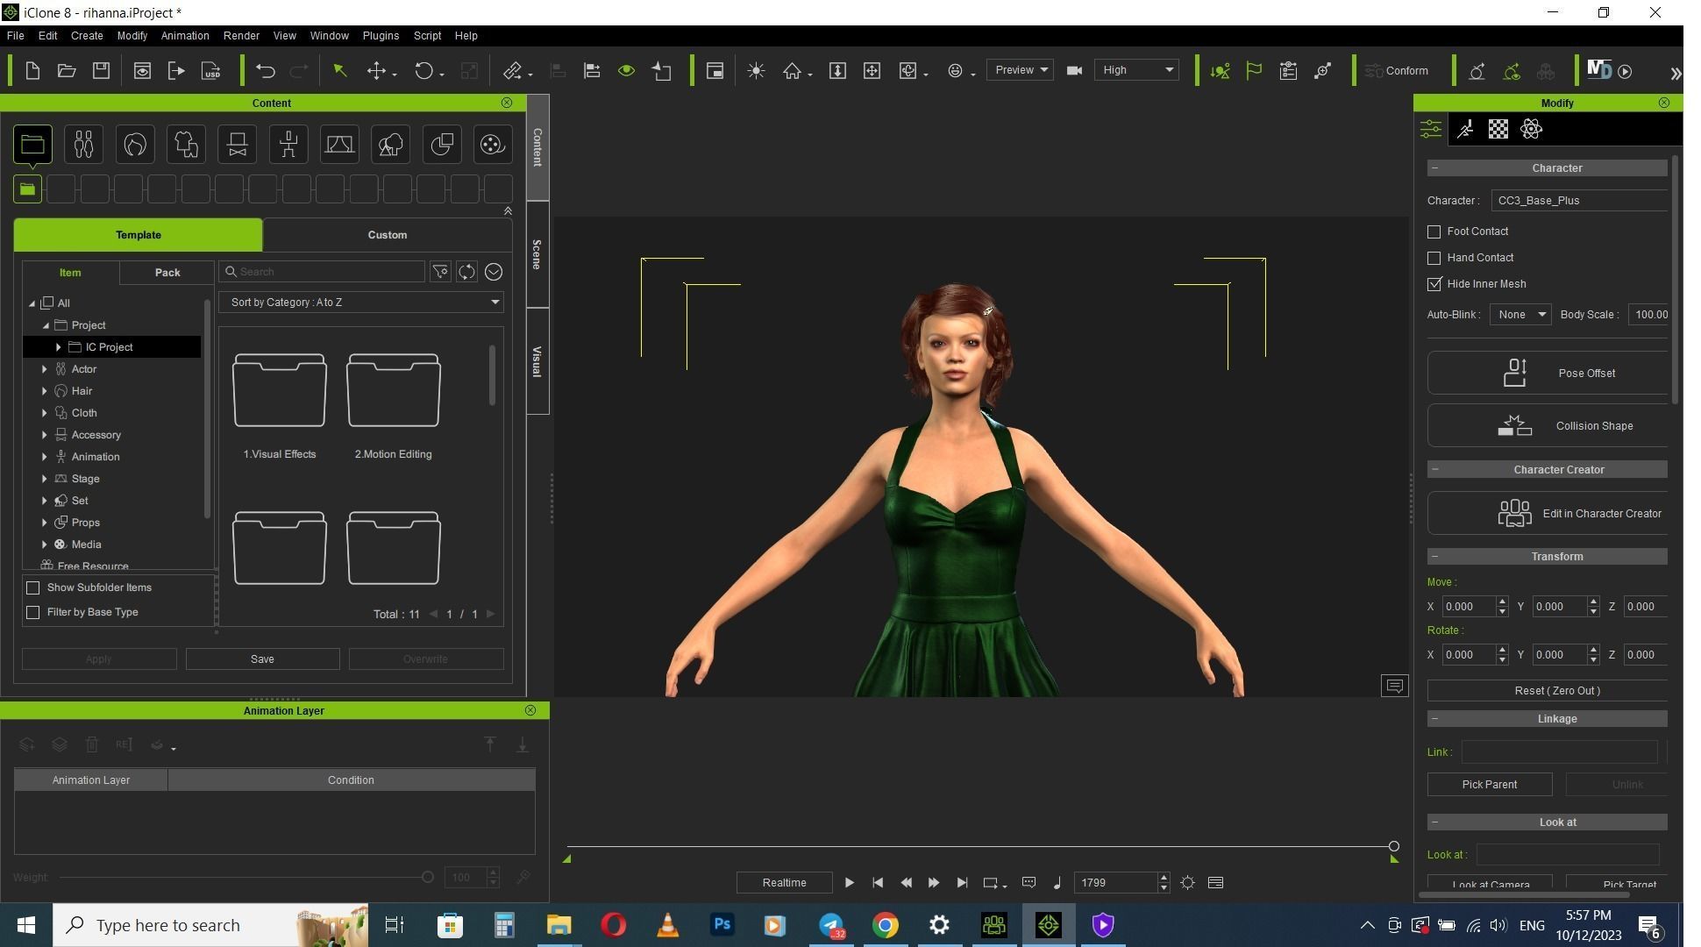Click the Pose Offset button
Screen dimensions: 1701x947
point(1548,374)
